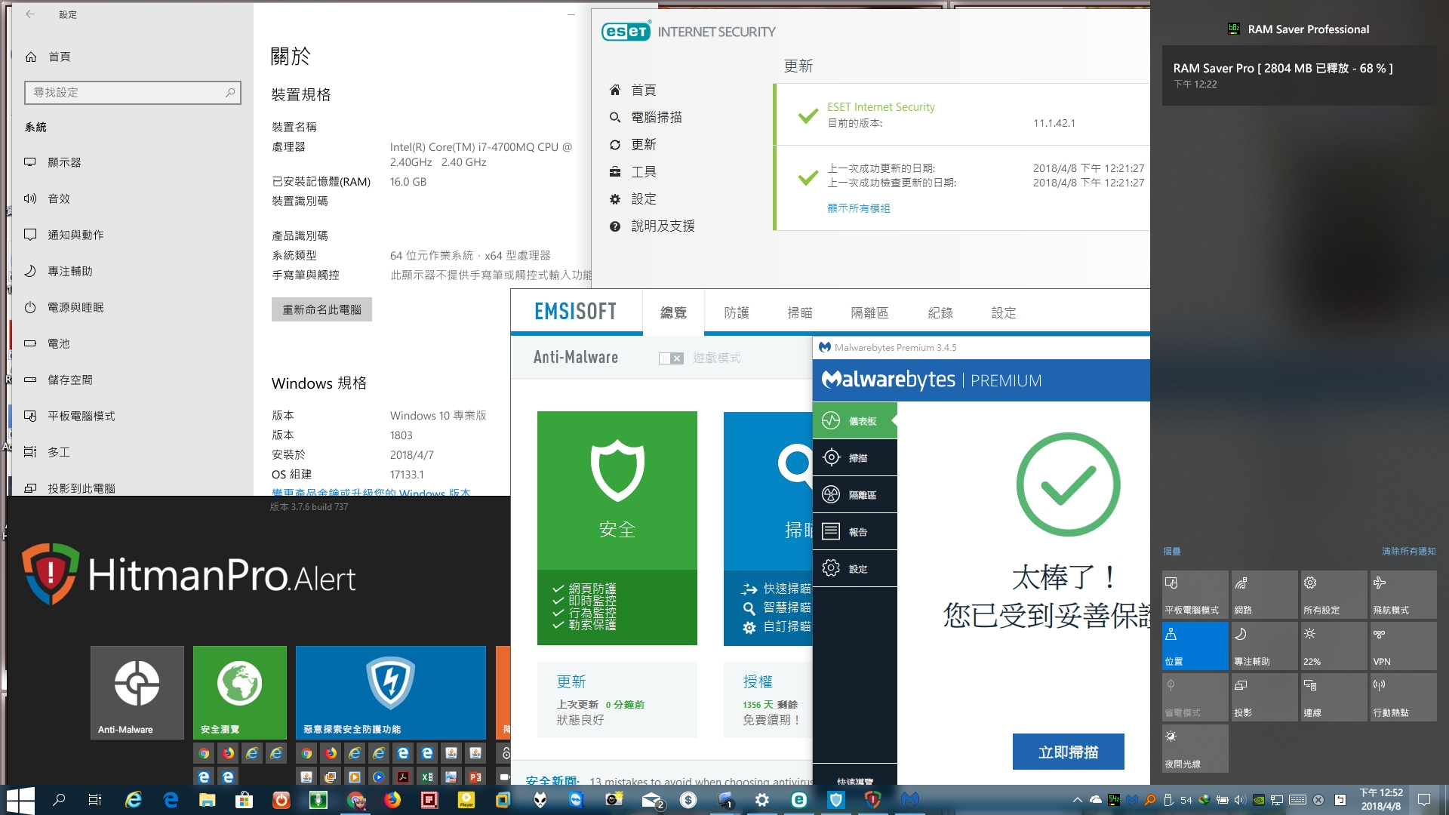This screenshot has width=1449, height=815.
Task: Click 立即掃描 button in Malwarebytes
Action: point(1068,752)
